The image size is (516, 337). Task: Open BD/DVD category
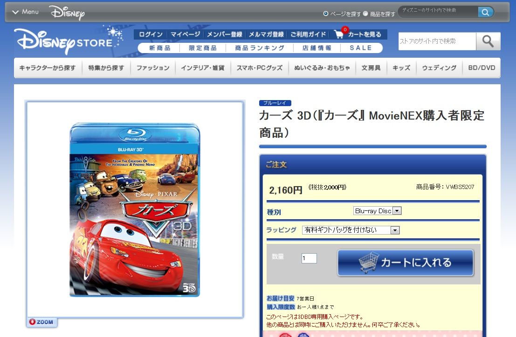482,68
